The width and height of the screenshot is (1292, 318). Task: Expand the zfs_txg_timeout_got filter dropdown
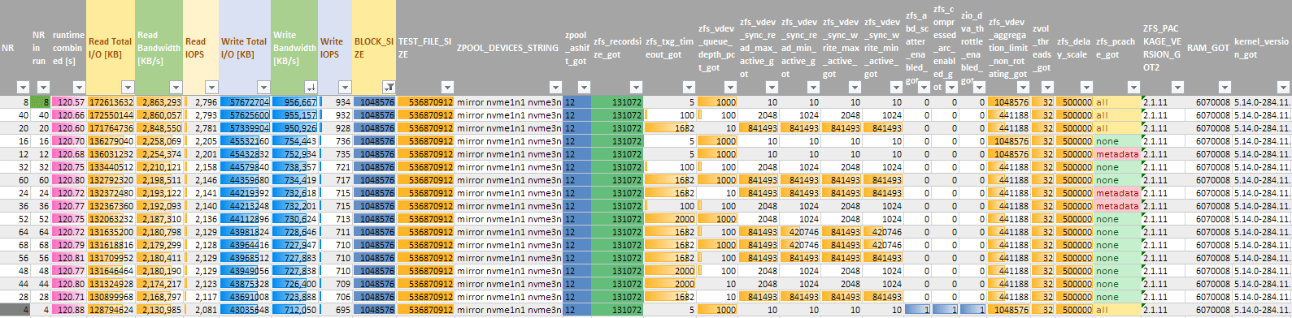(689, 87)
